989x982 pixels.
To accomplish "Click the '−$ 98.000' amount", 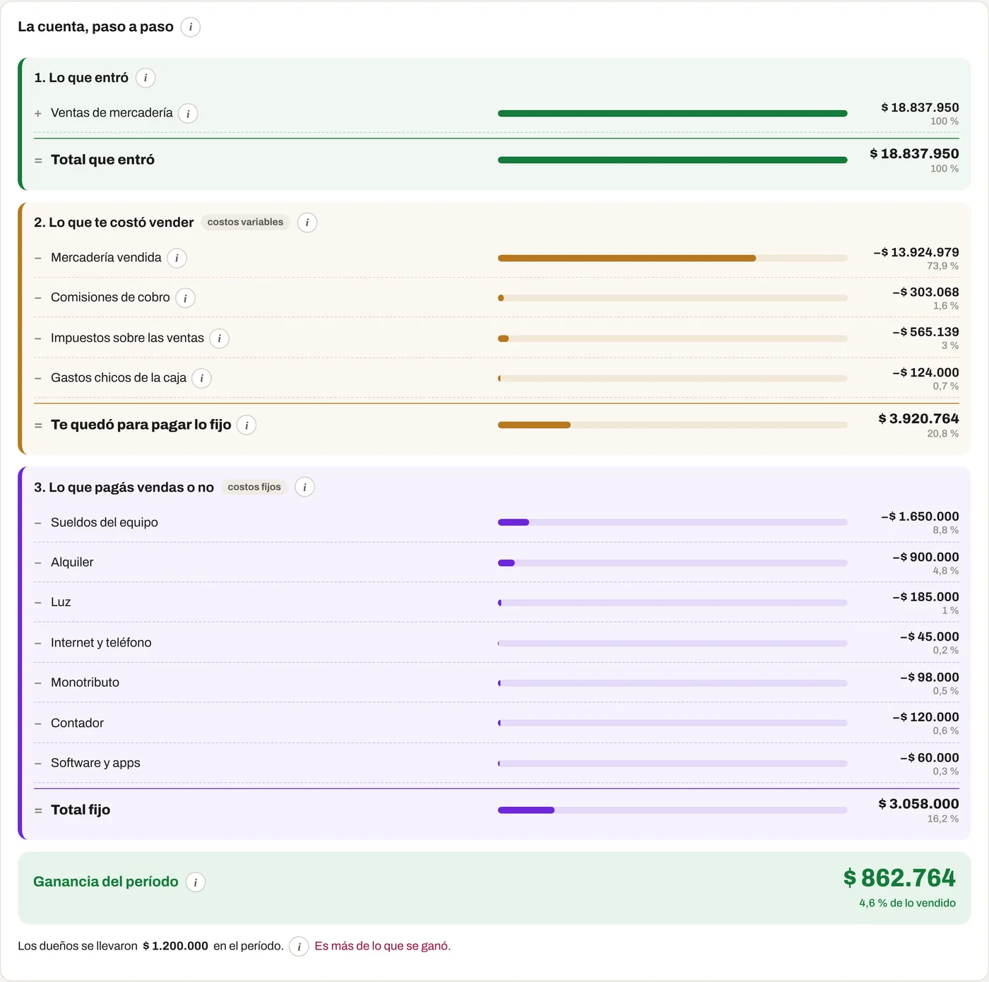I will 930,677.
